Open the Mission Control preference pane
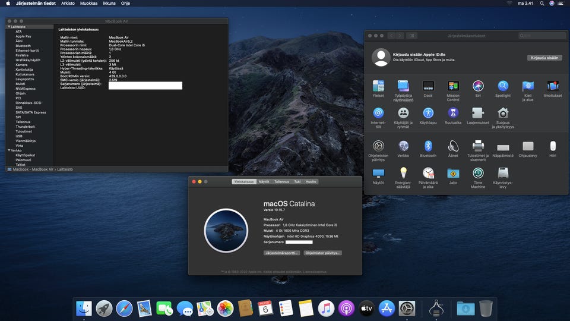 [x=453, y=86]
